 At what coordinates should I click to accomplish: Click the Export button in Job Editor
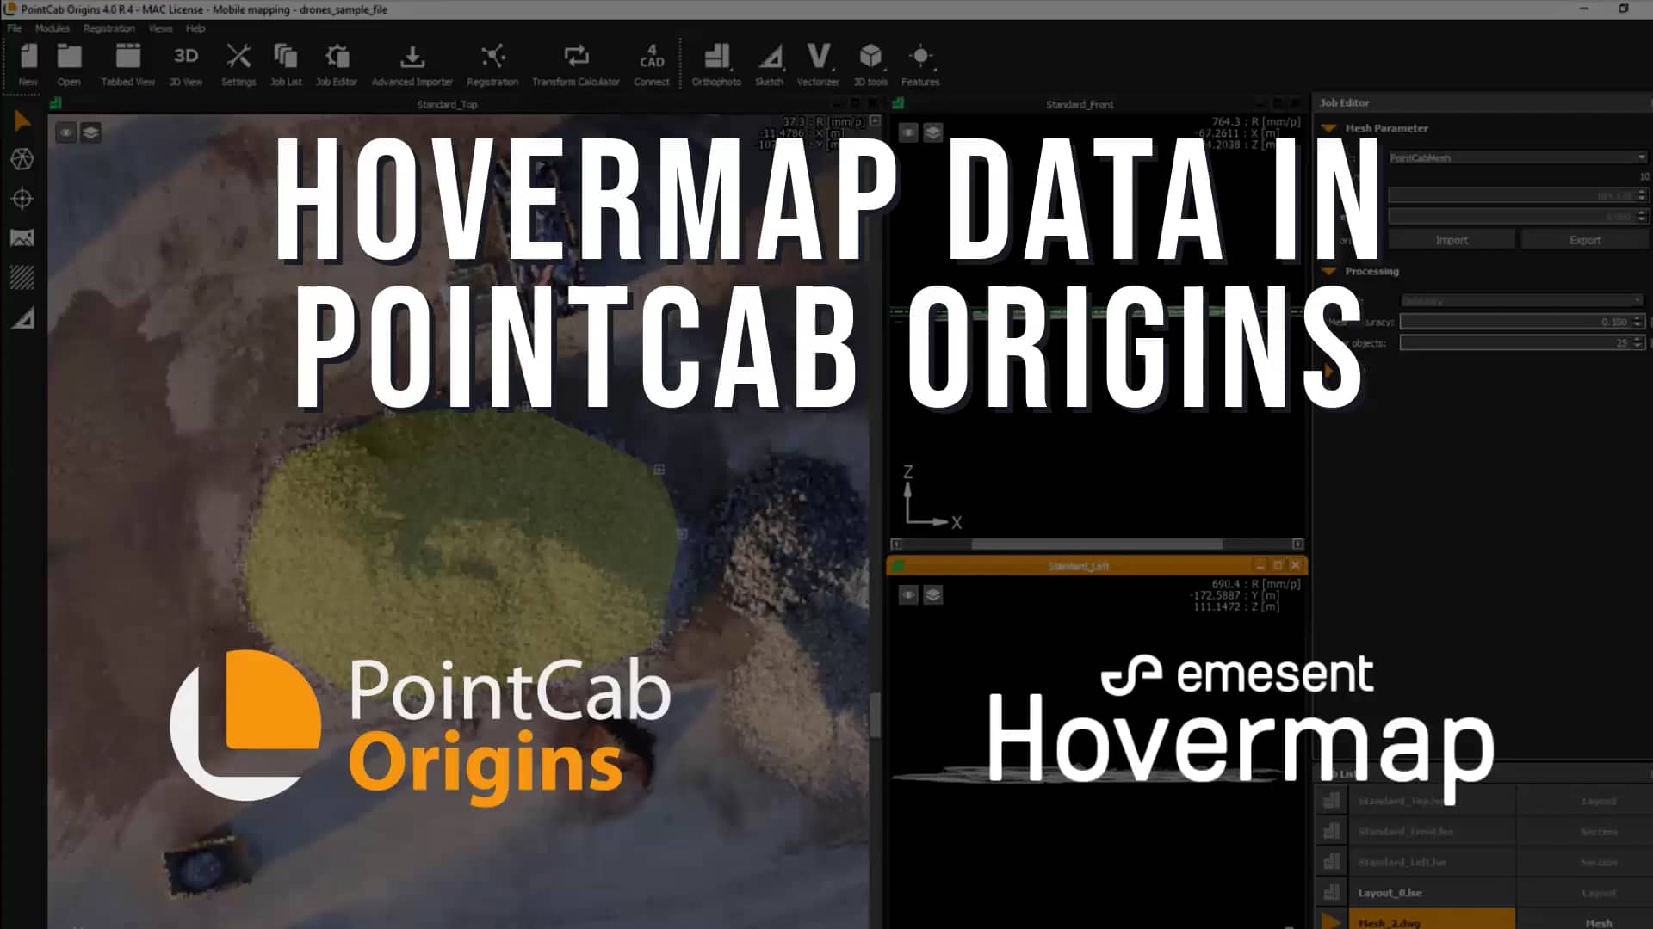coord(1584,239)
